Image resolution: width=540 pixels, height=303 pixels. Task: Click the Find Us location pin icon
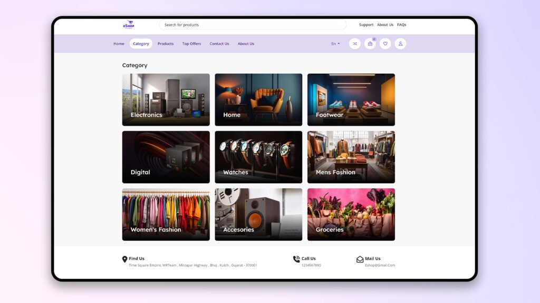tap(125, 259)
